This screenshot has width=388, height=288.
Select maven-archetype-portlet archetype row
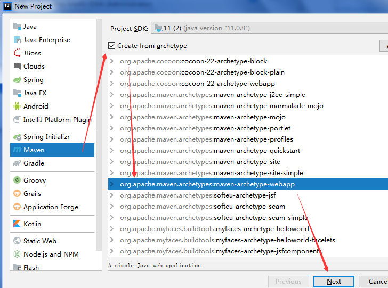[x=248, y=128]
